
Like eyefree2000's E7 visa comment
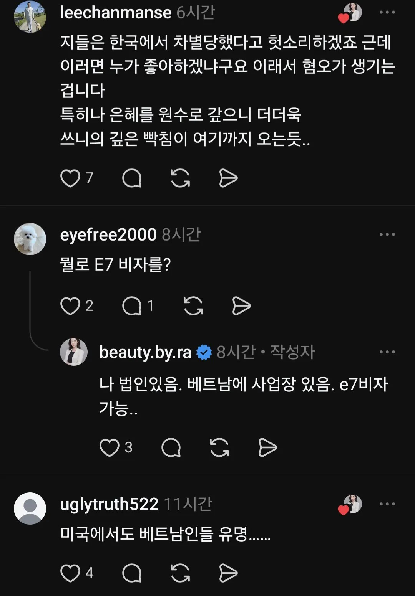pos(70,306)
